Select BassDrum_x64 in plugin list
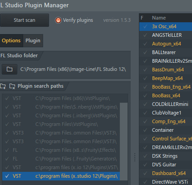The height and width of the screenshot is (185, 192). [168, 70]
